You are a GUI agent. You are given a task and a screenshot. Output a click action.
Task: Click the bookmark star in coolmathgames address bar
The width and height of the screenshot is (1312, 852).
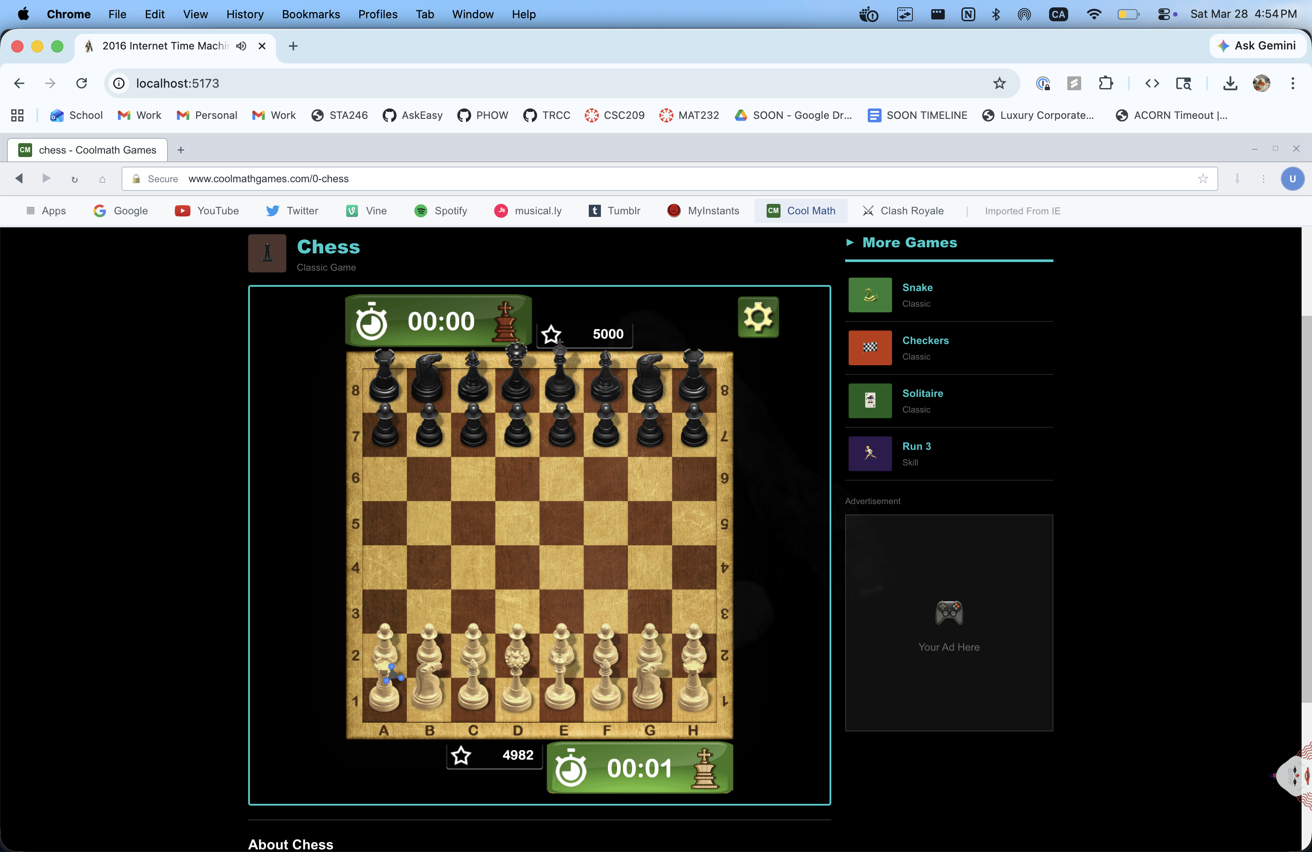[1202, 179]
